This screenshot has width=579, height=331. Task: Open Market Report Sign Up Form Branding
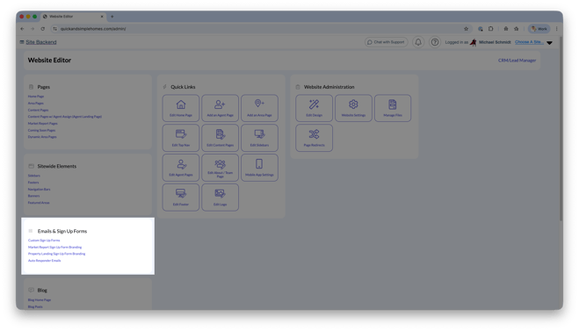coord(55,248)
